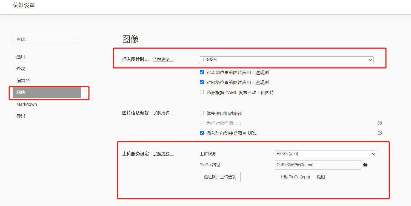Click the folder icon beside PicGo path
The image size is (411, 206).
click(x=365, y=165)
